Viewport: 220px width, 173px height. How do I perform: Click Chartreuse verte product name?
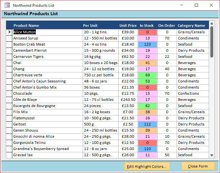coord(47,75)
